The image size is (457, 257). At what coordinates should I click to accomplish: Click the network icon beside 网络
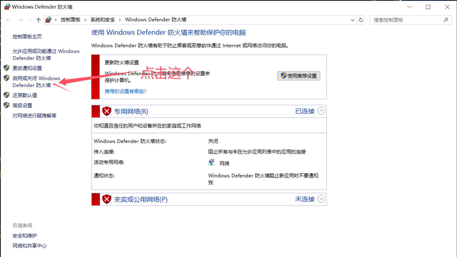coord(211,162)
